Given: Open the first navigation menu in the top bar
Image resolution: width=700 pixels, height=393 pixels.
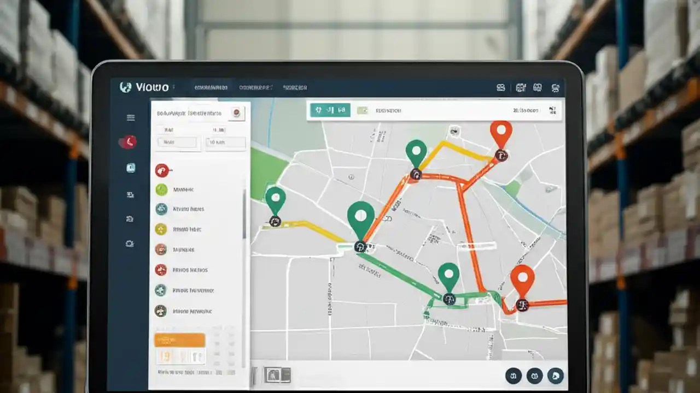Looking at the screenshot, I should coord(212,87).
